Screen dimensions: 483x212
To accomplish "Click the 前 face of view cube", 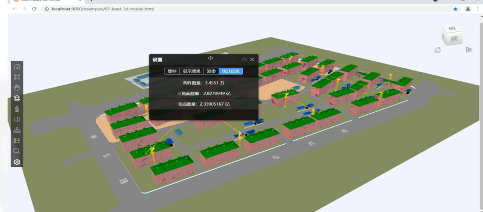I will [x=454, y=38].
